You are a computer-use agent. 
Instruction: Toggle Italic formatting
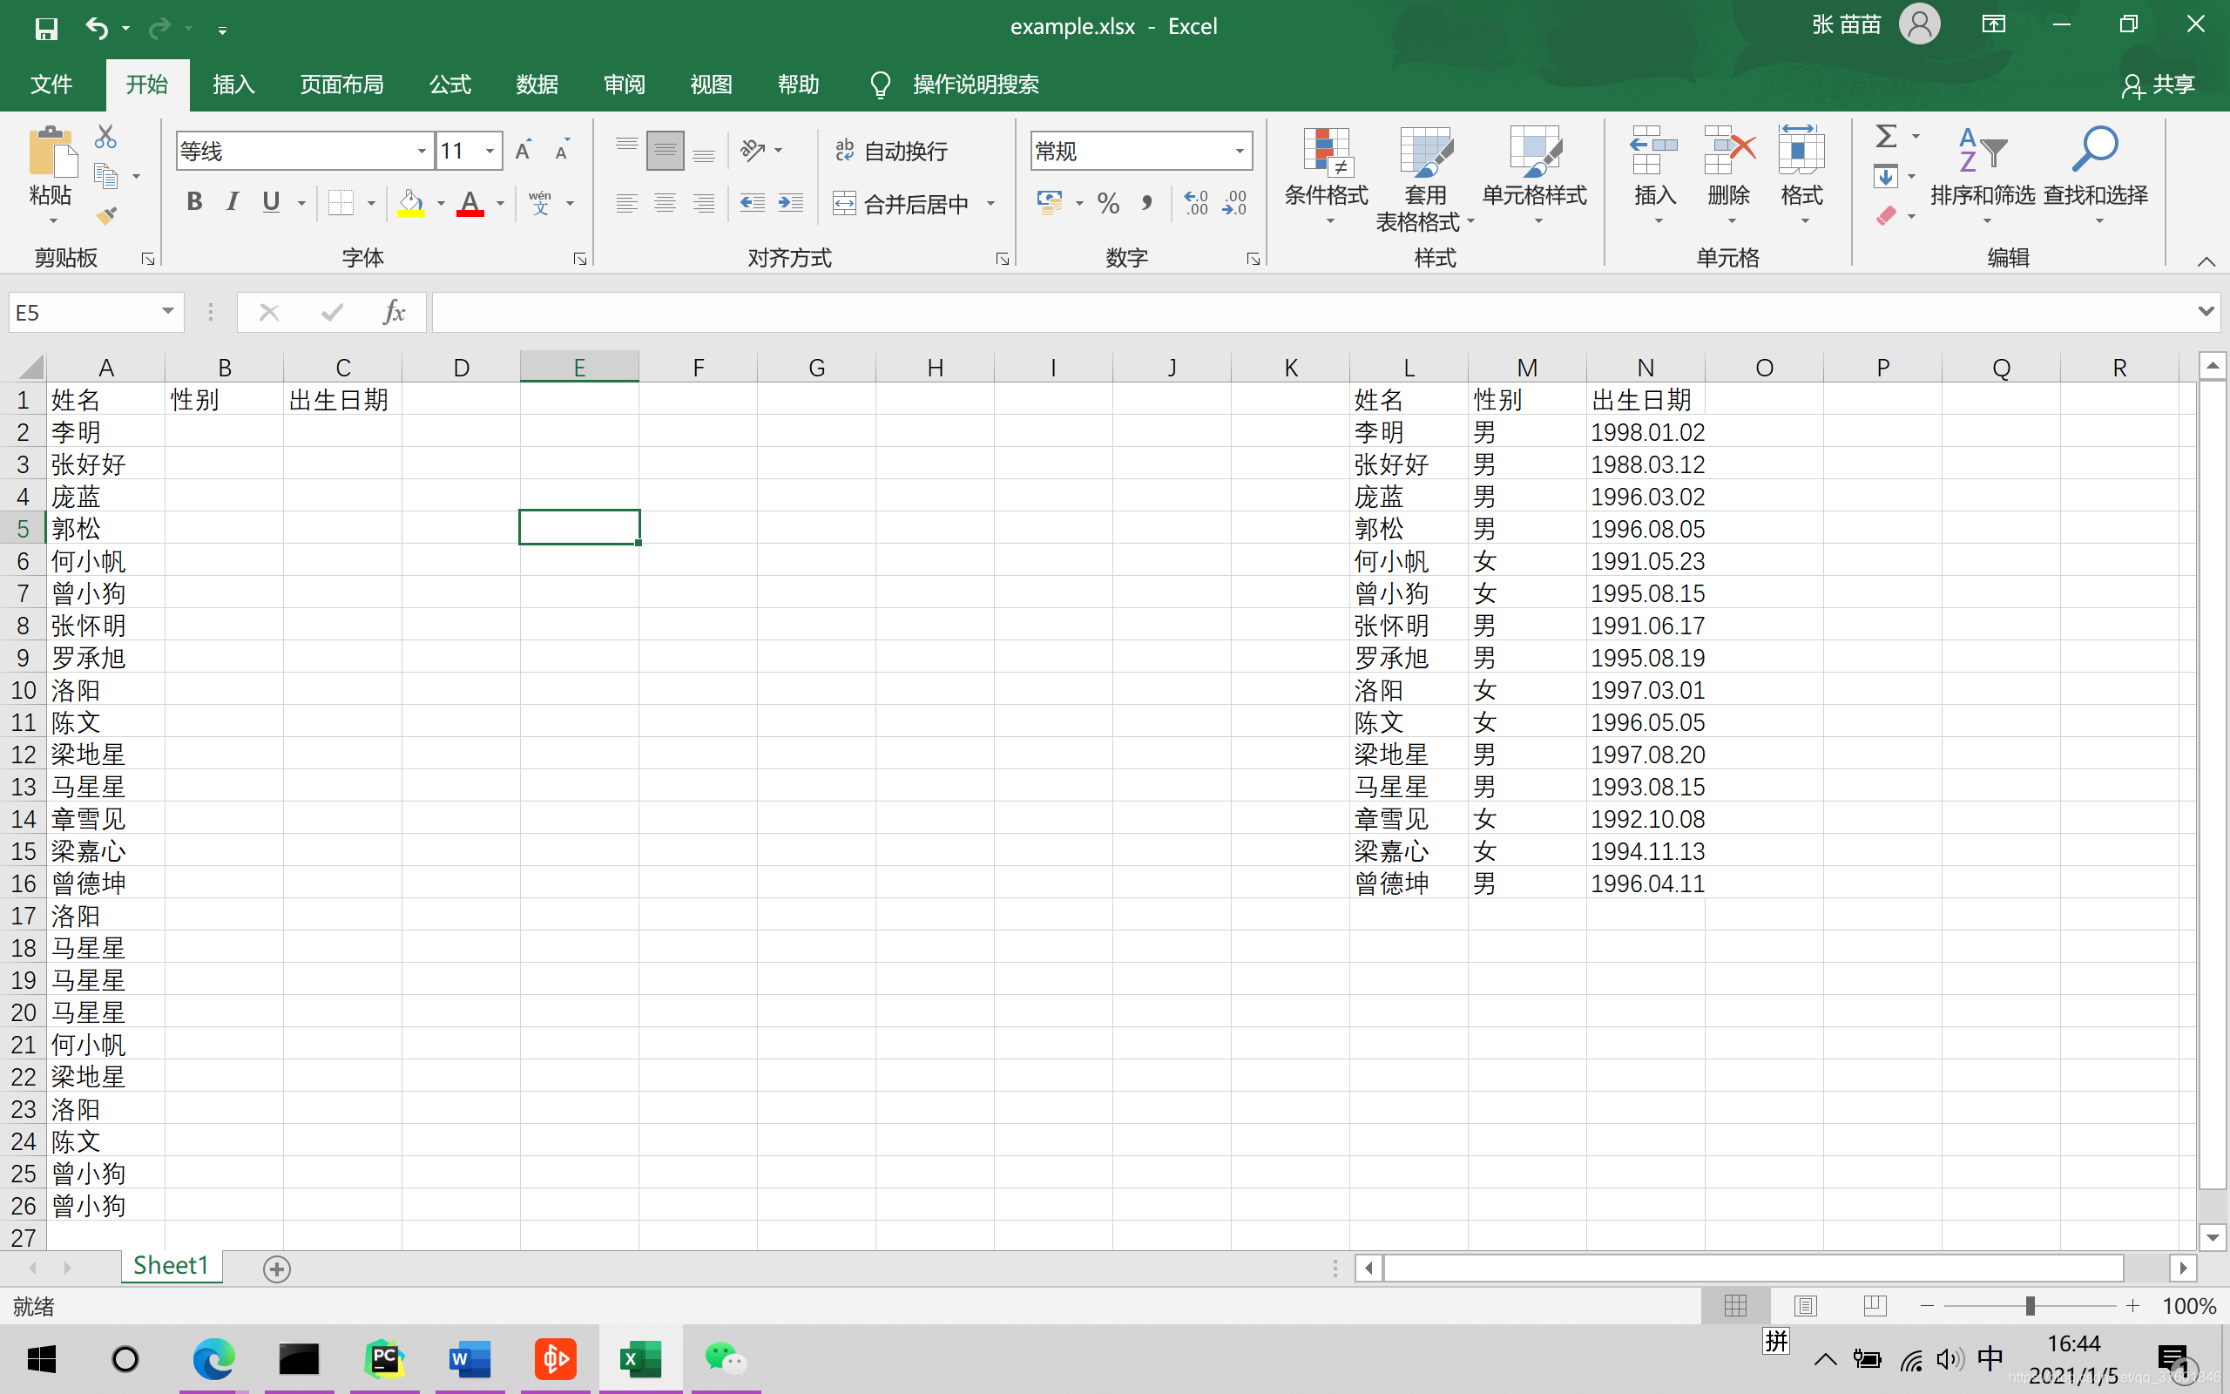click(233, 202)
